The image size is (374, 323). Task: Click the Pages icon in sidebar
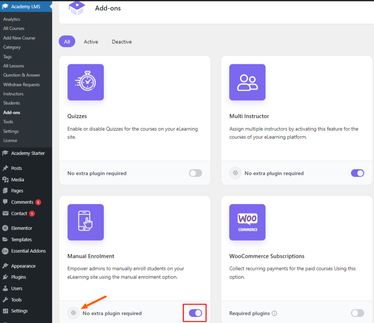click(5, 191)
